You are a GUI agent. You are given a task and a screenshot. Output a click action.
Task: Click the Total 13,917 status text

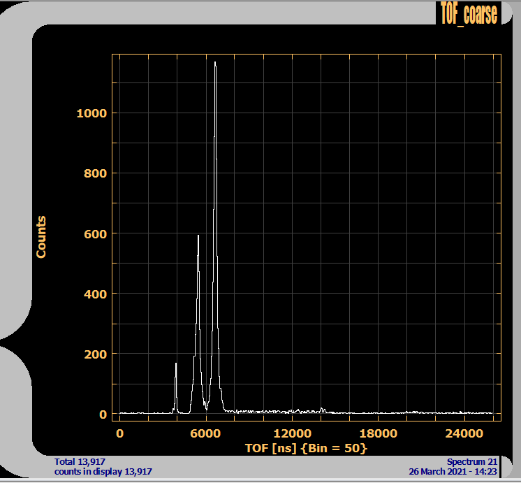tap(80, 462)
